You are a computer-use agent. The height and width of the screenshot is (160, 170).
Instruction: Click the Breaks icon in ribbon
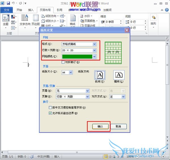click(62, 16)
